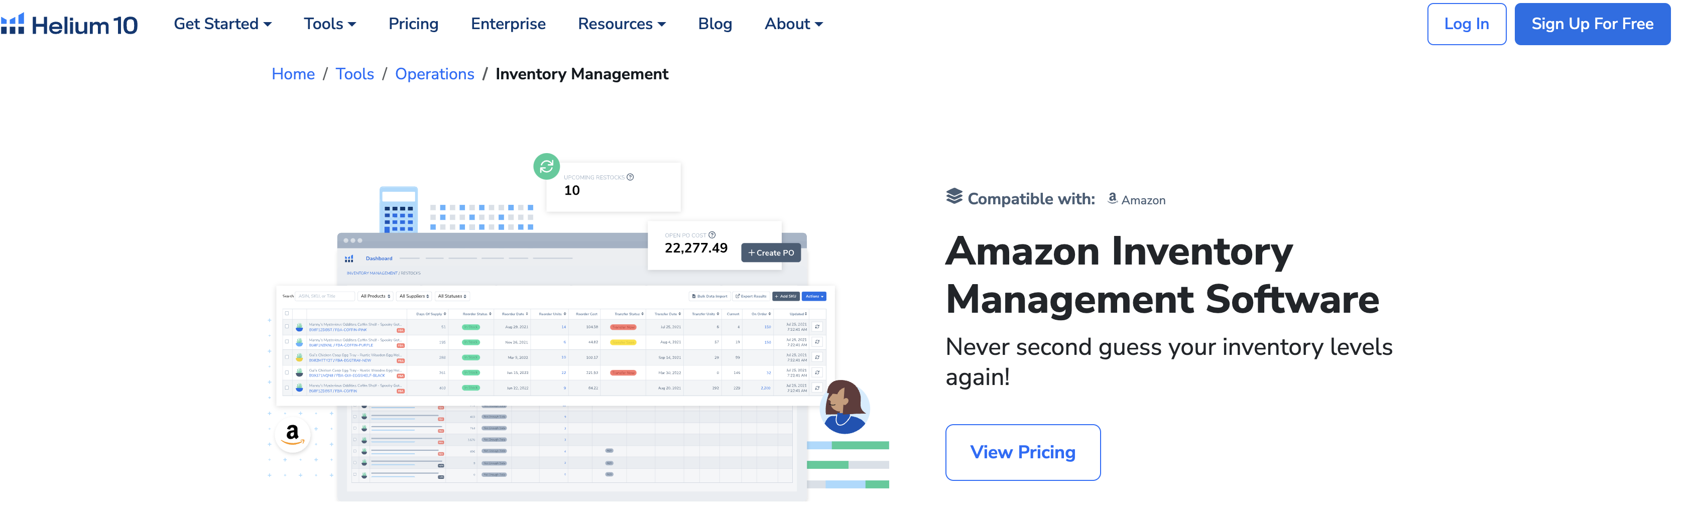Image resolution: width=1682 pixels, height=510 pixels.
Task: Click the green refresh circle icon
Action: [546, 167]
